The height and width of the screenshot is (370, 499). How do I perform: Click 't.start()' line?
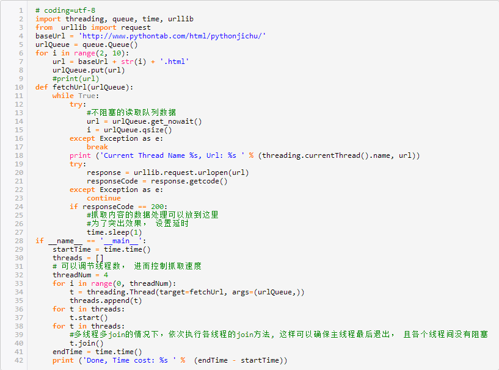(89, 318)
